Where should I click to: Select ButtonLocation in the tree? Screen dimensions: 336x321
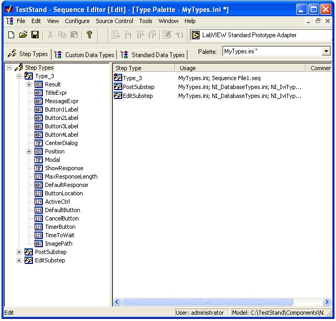pyautogui.click(x=64, y=193)
